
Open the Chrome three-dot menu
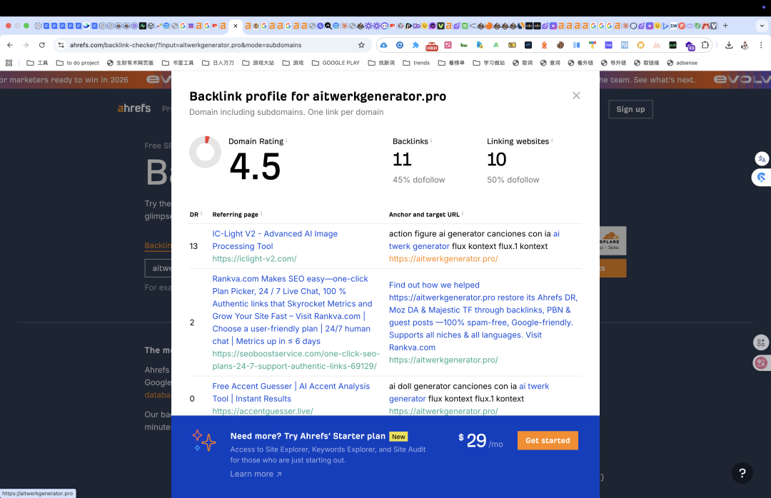coord(761,45)
